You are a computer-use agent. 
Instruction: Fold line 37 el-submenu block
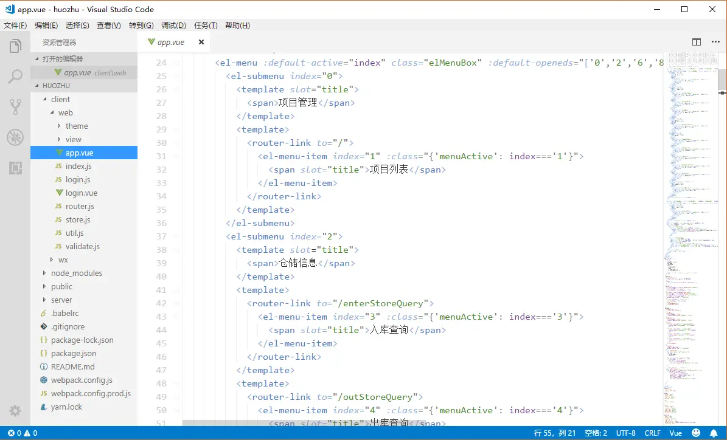pyautogui.click(x=176, y=236)
